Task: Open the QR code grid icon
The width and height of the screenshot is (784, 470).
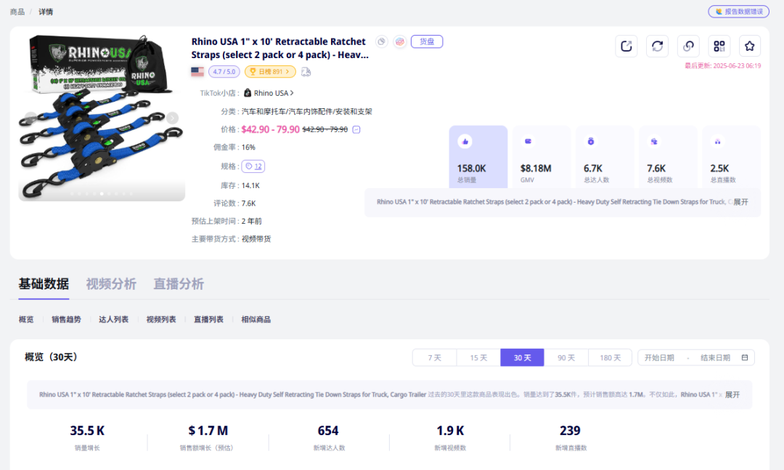Action: pyautogui.click(x=719, y=46)
